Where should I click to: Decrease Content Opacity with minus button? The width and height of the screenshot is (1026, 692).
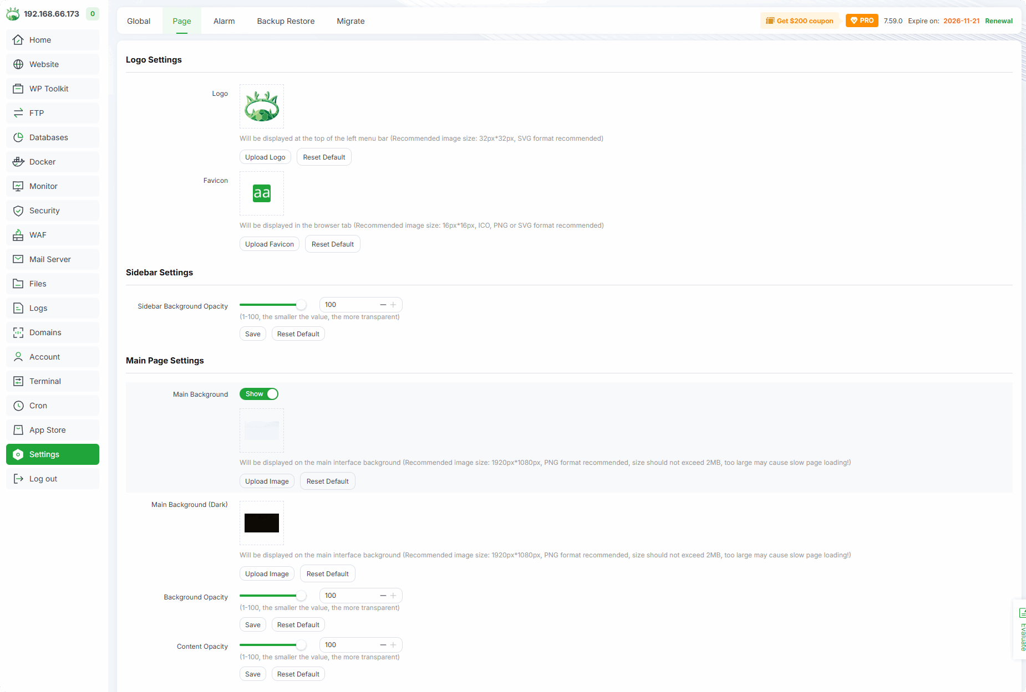coord(383,645)
